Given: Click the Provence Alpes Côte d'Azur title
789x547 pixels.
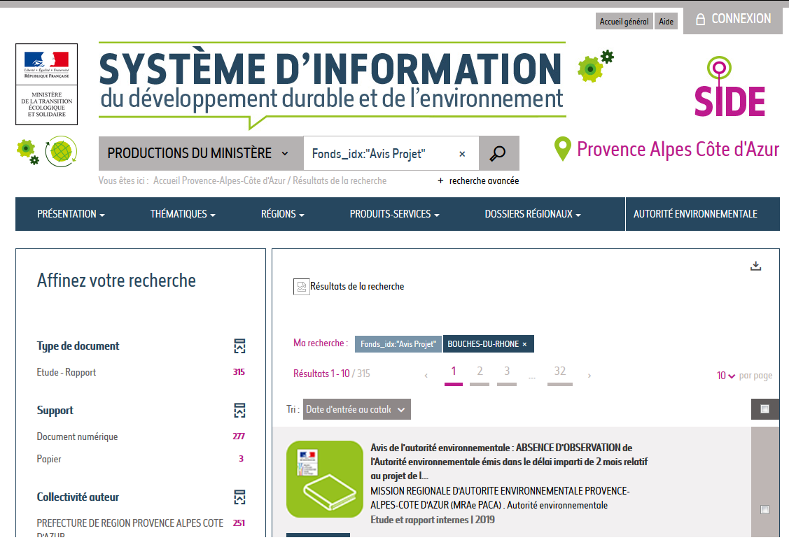Looking at the screenshot, I should [x=678, y=149].
